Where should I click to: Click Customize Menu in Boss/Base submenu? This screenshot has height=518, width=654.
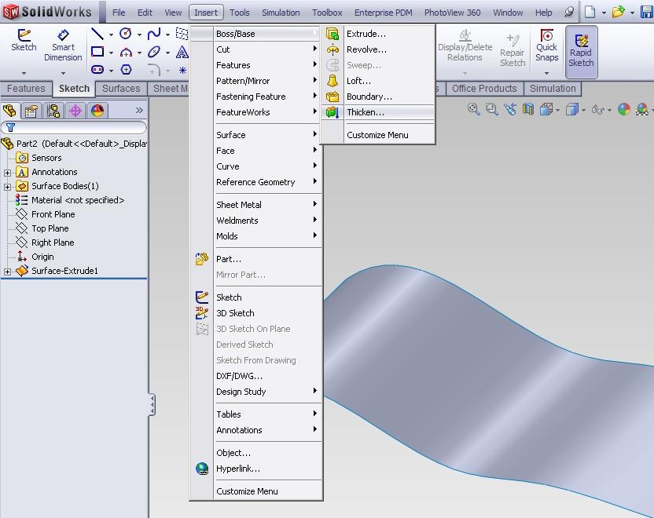(x=378, y=135)
